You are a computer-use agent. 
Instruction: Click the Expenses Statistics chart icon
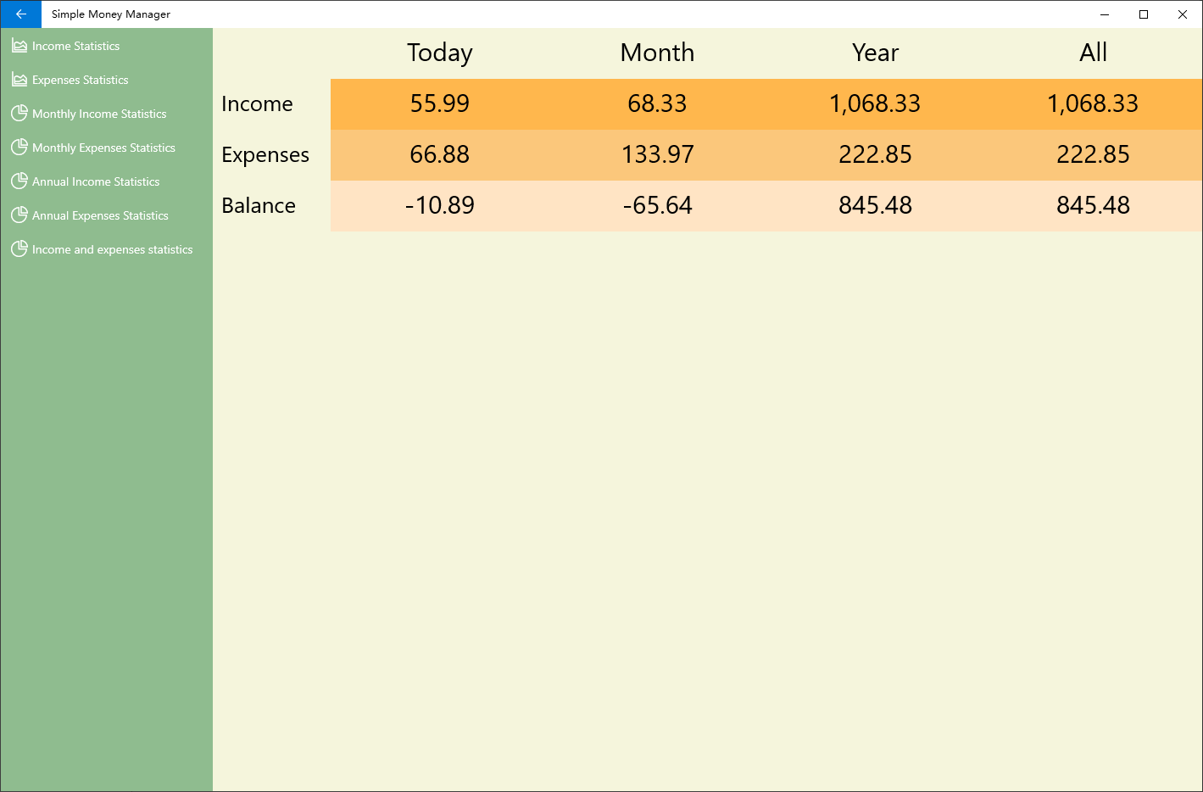[19, 80]
